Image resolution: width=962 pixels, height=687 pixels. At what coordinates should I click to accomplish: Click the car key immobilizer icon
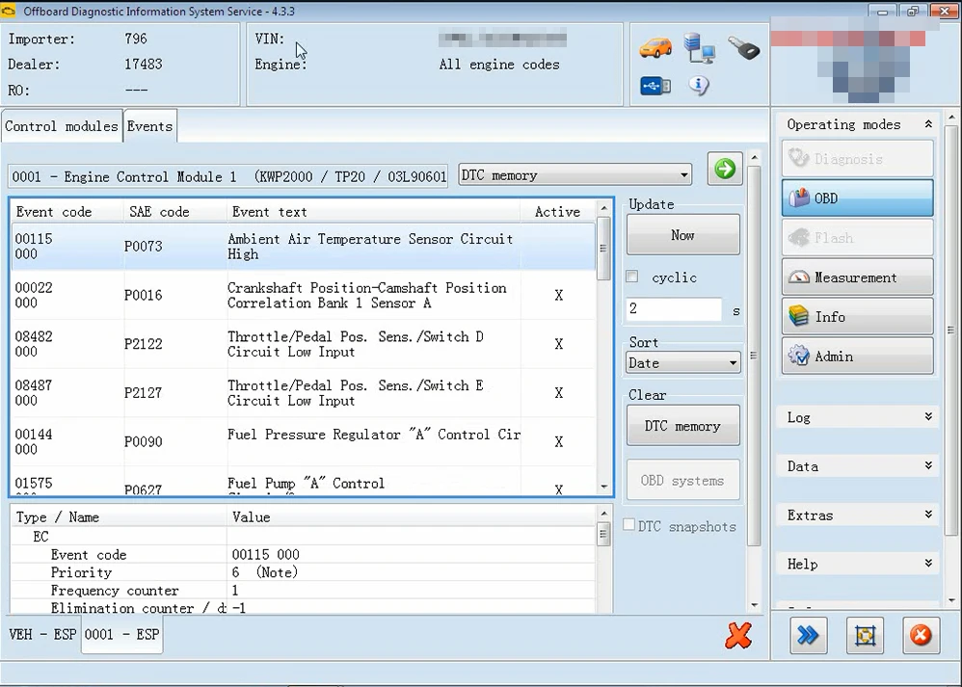tap(743, 48)
